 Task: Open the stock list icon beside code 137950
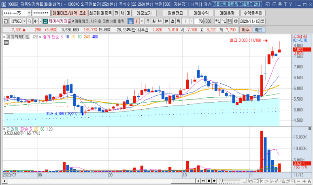6,21
